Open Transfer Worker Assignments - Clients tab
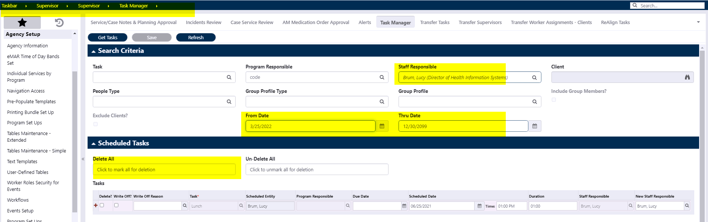Screen dimensions: 708x222 [551, 23]
